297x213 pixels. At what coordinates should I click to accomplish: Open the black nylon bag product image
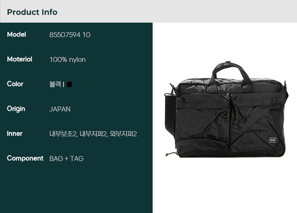(x=226, y=109)
